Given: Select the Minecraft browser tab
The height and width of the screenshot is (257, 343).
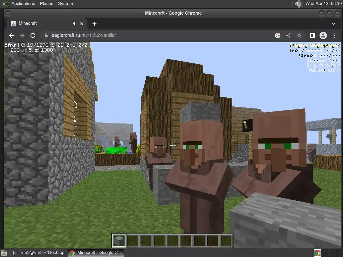Looking at the screenshot, I should 47,24.
